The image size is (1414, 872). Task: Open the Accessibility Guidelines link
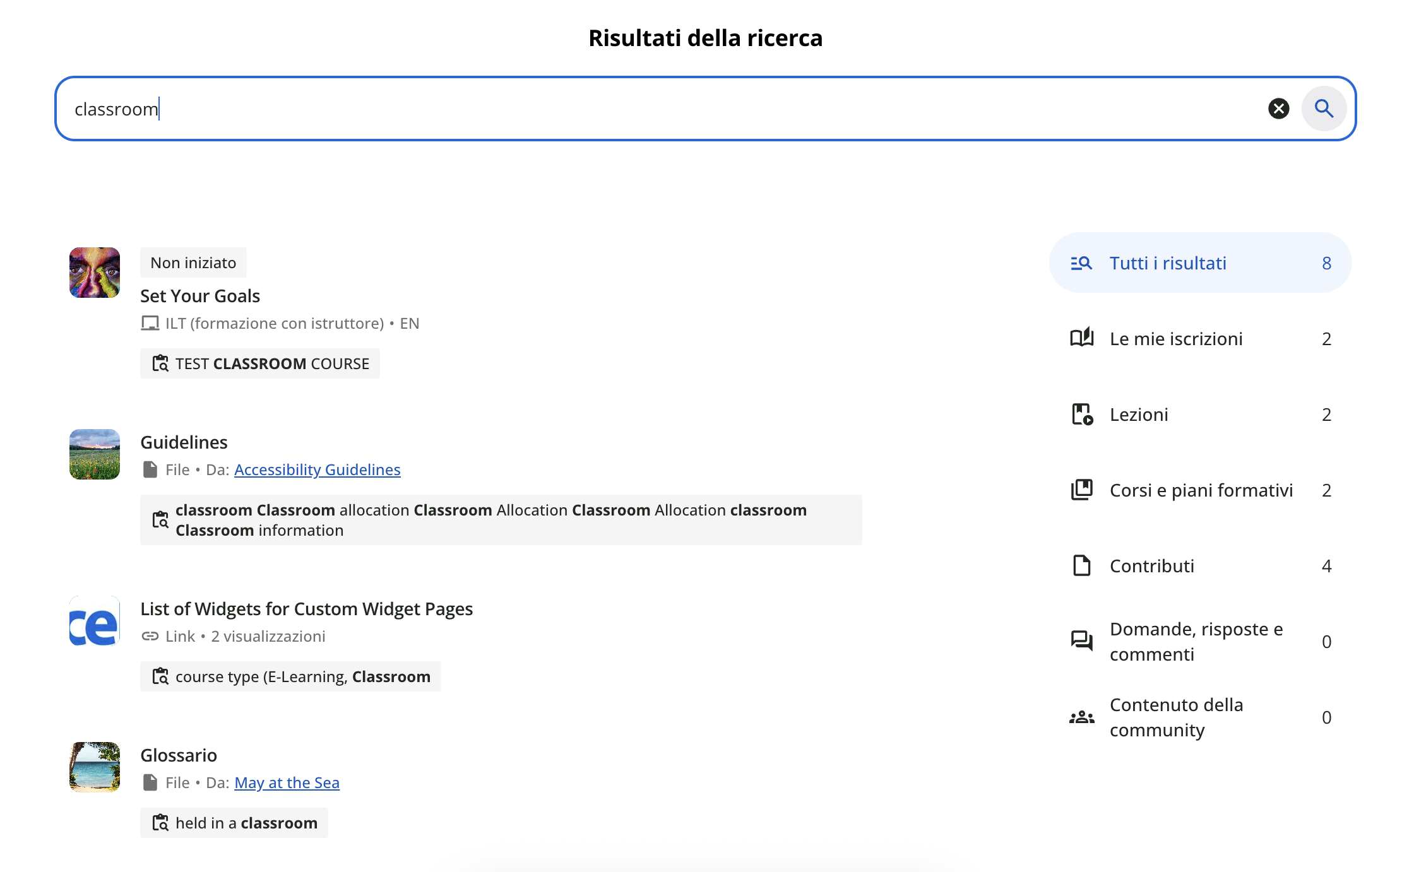pyautogui.click(x=317, y=470)
